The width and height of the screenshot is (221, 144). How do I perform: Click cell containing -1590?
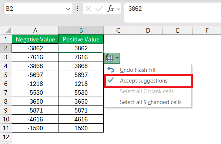35,128
